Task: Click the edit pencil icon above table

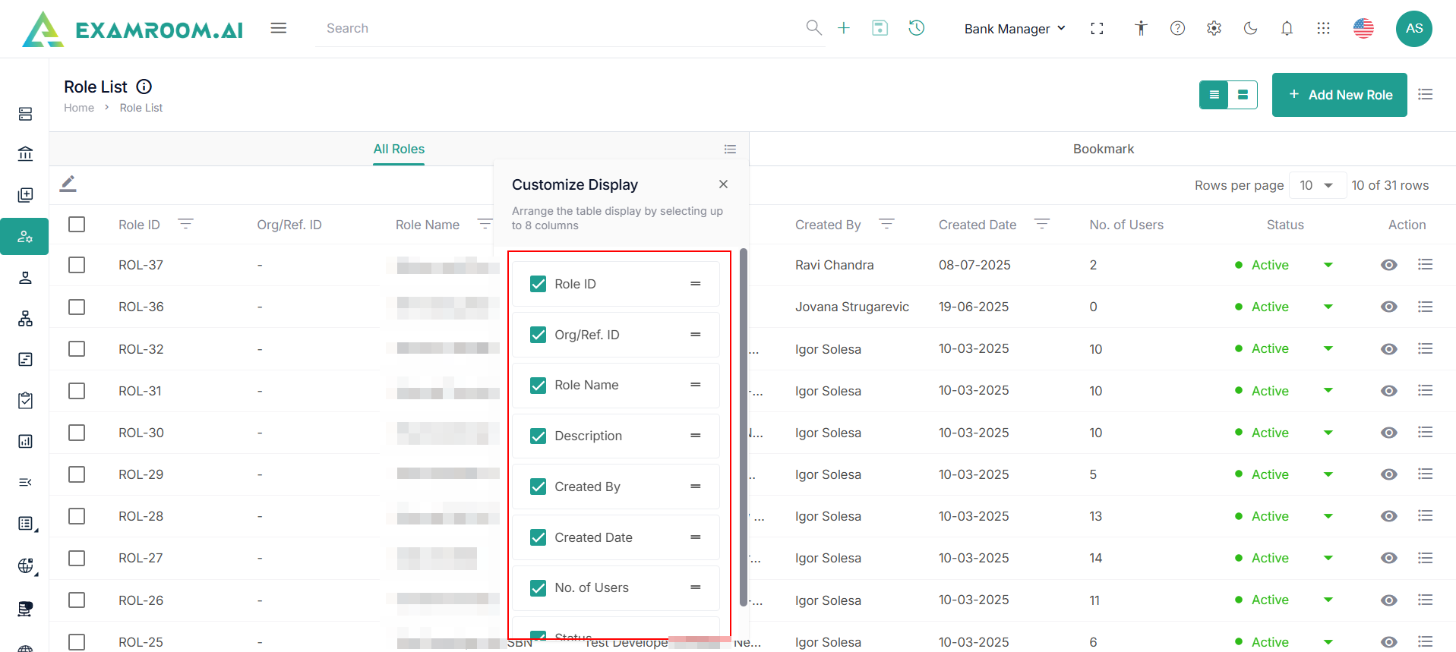Action: click(x=68, y=184)
